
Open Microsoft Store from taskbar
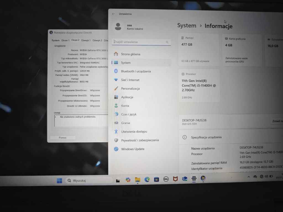pos(156,179)
